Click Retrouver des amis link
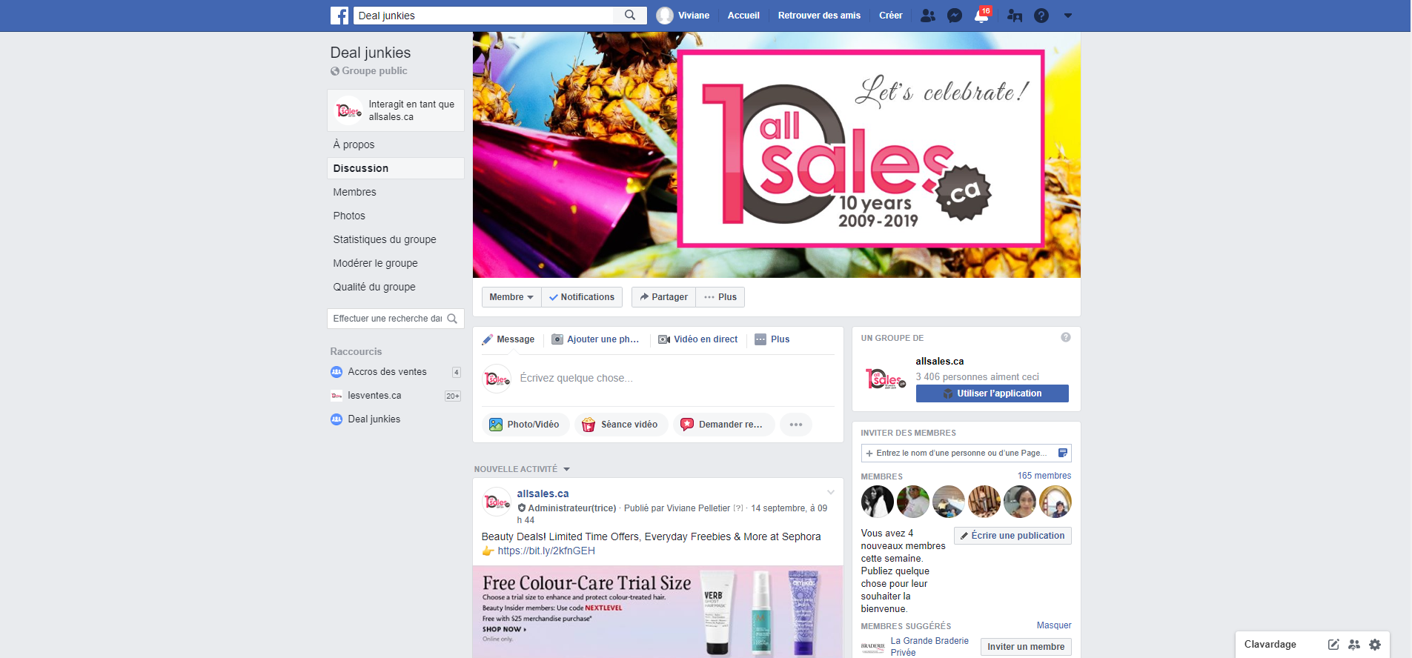Image resolution: width=1412 pixels, height=658 pixels. [x=819, y=16]
